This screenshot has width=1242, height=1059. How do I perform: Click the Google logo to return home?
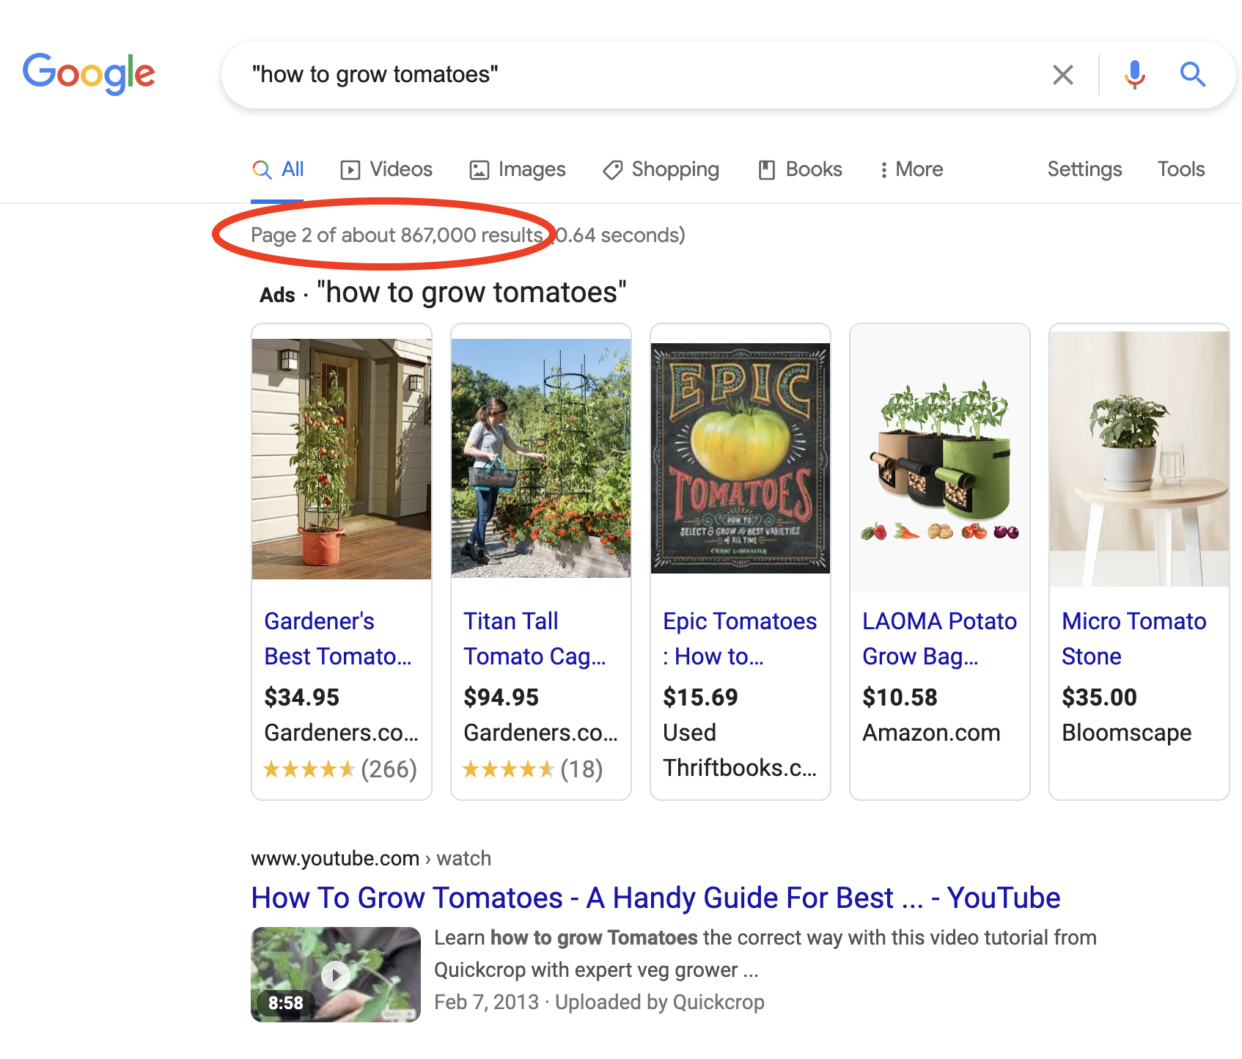click(x=89, y=73)
